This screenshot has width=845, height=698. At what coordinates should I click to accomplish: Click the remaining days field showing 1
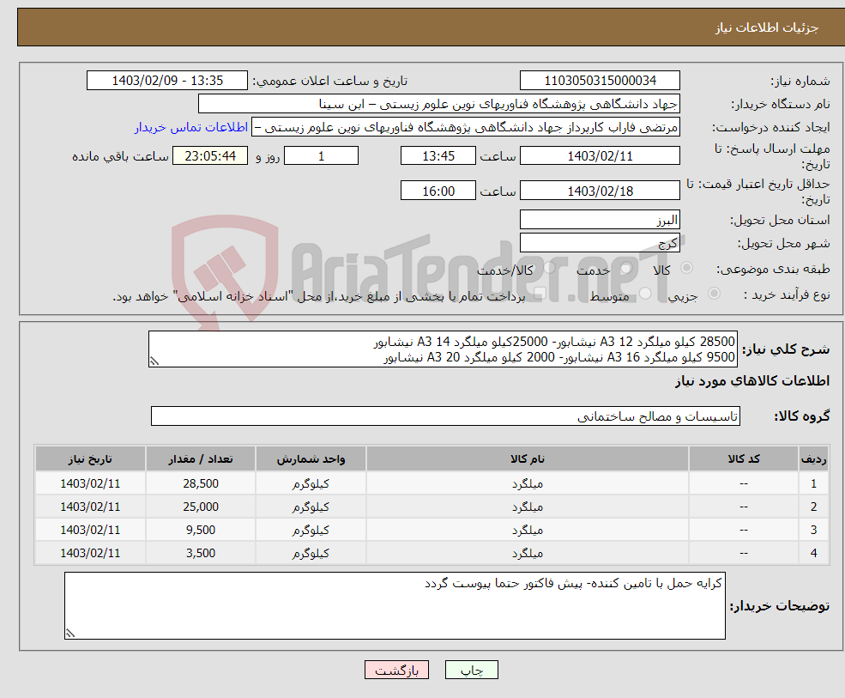pyautogui.click(x=321, y=156)
